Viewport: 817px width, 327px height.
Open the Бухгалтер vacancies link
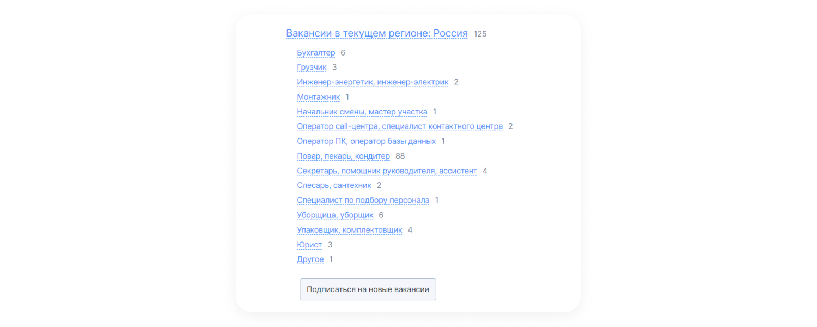click(x=316, y=53)
